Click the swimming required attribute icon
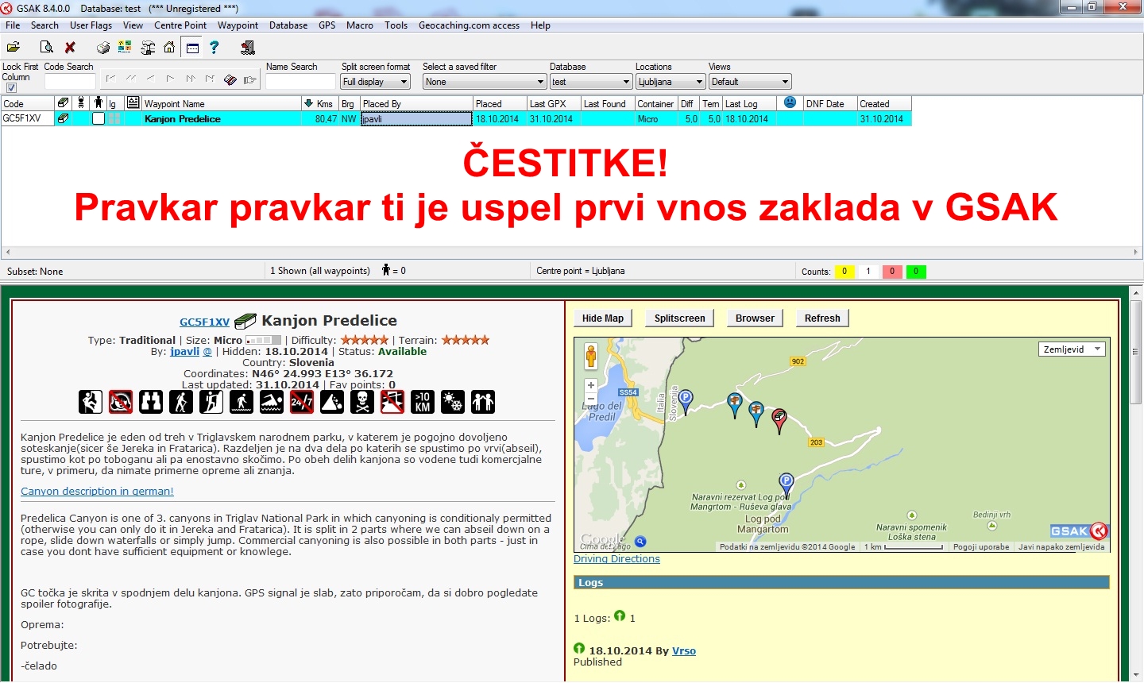Viewport: 1144px width, 683px height. [x=272, y=402]
